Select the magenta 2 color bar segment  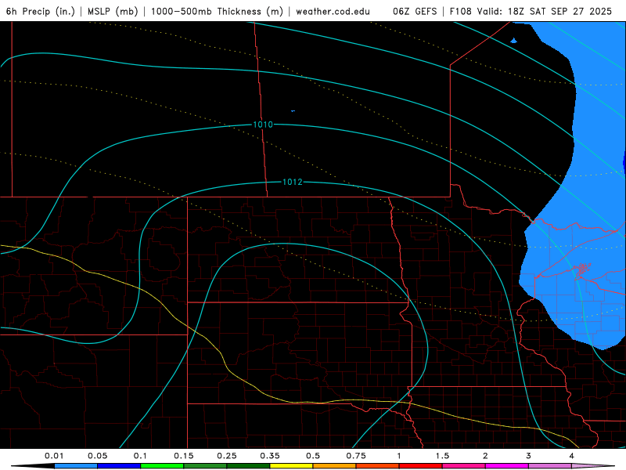pyautogui.click(x=507, y=466)
